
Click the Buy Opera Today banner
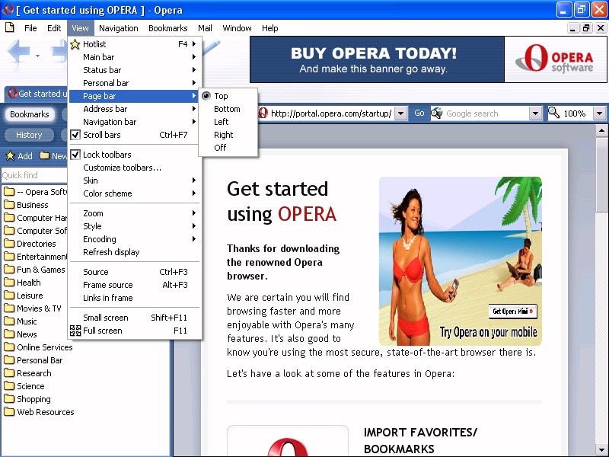(x=377, y=59)
